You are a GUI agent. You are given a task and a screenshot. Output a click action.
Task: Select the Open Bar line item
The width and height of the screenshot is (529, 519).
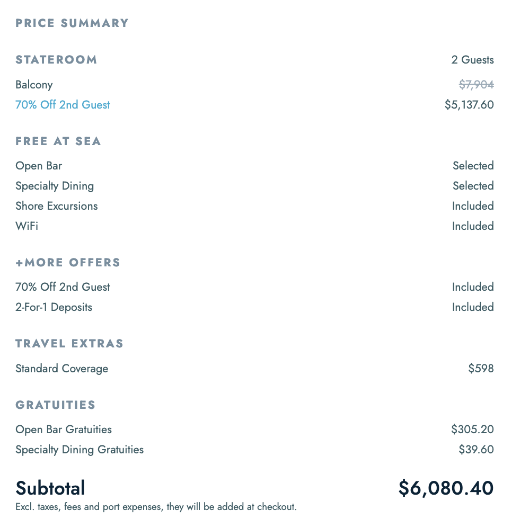(39, 166)
